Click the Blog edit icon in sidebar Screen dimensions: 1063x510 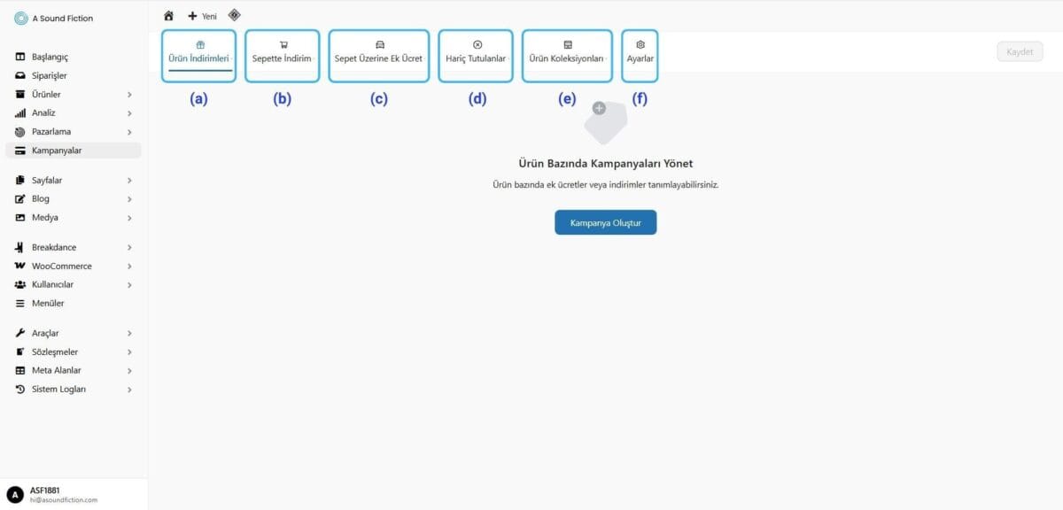click(20, 199)
